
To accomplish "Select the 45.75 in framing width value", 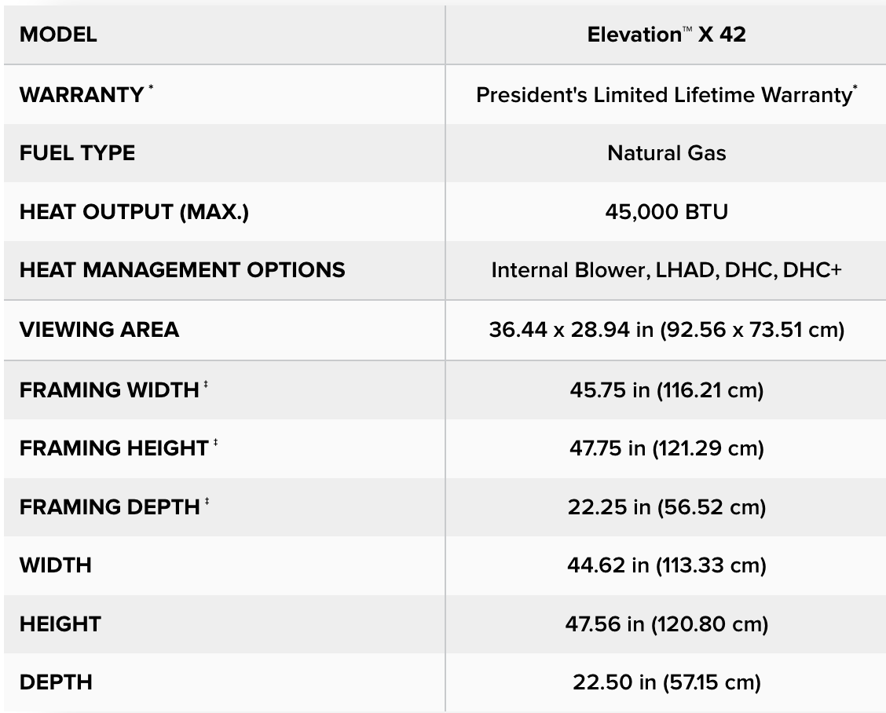I will [x=666, y=389].
